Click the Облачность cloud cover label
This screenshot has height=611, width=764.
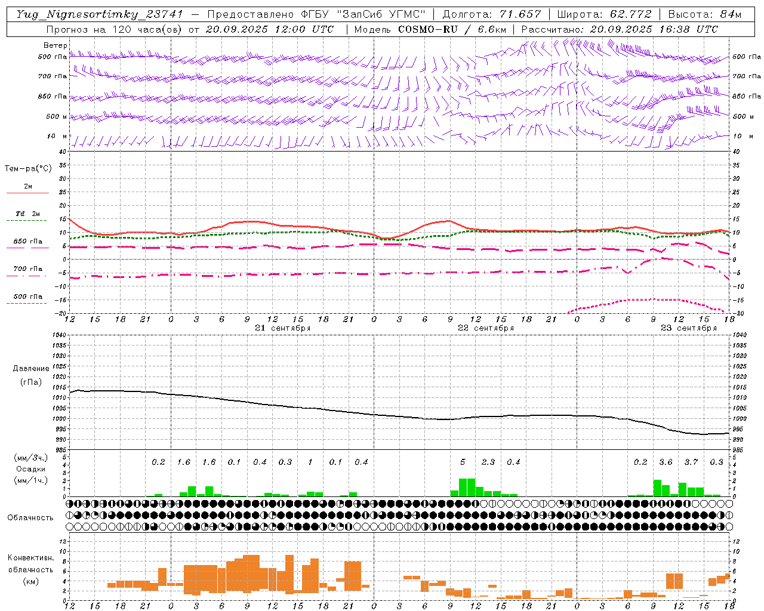[30, 517]
